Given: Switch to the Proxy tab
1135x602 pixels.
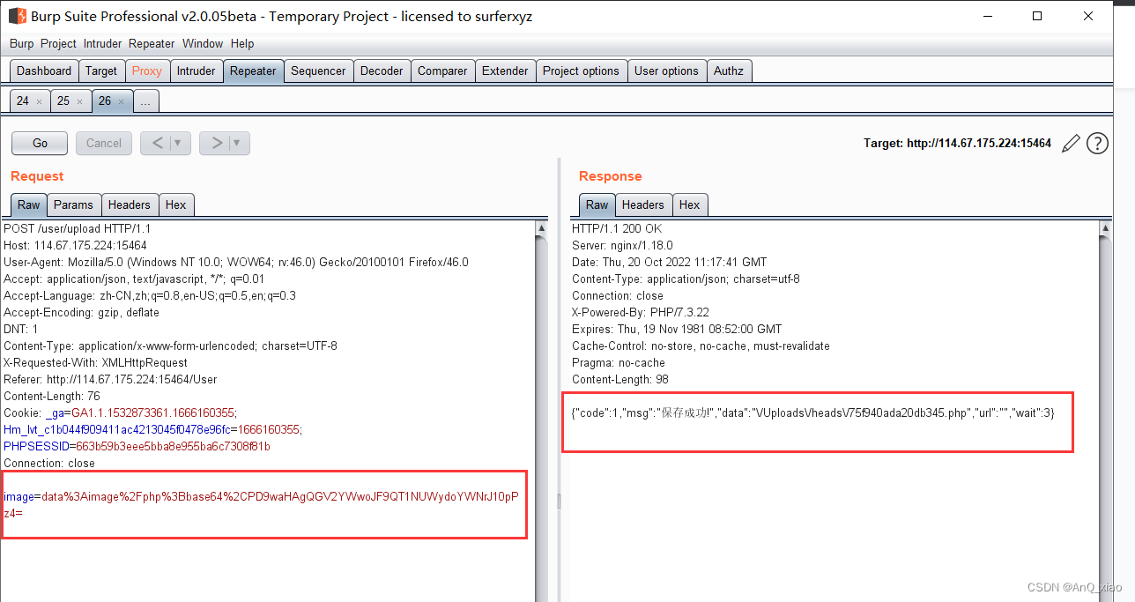Looking at the screenshot, I should 147,71.
